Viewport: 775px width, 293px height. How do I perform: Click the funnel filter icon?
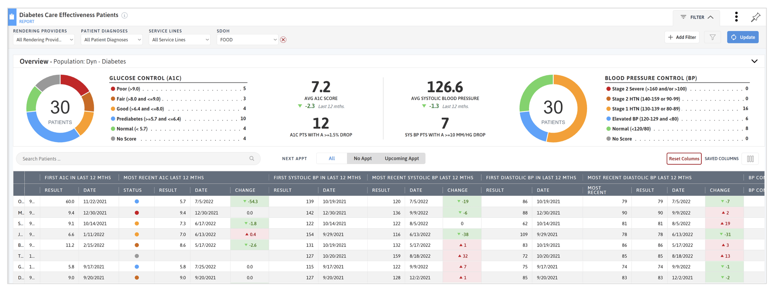coord(712,37)
